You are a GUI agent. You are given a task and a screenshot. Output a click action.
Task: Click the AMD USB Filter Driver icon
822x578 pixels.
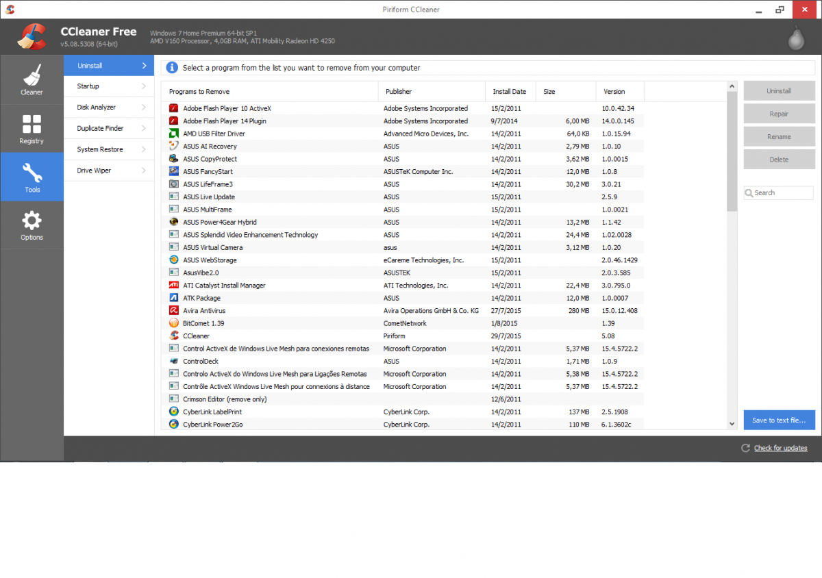click(x=174, y=134)
